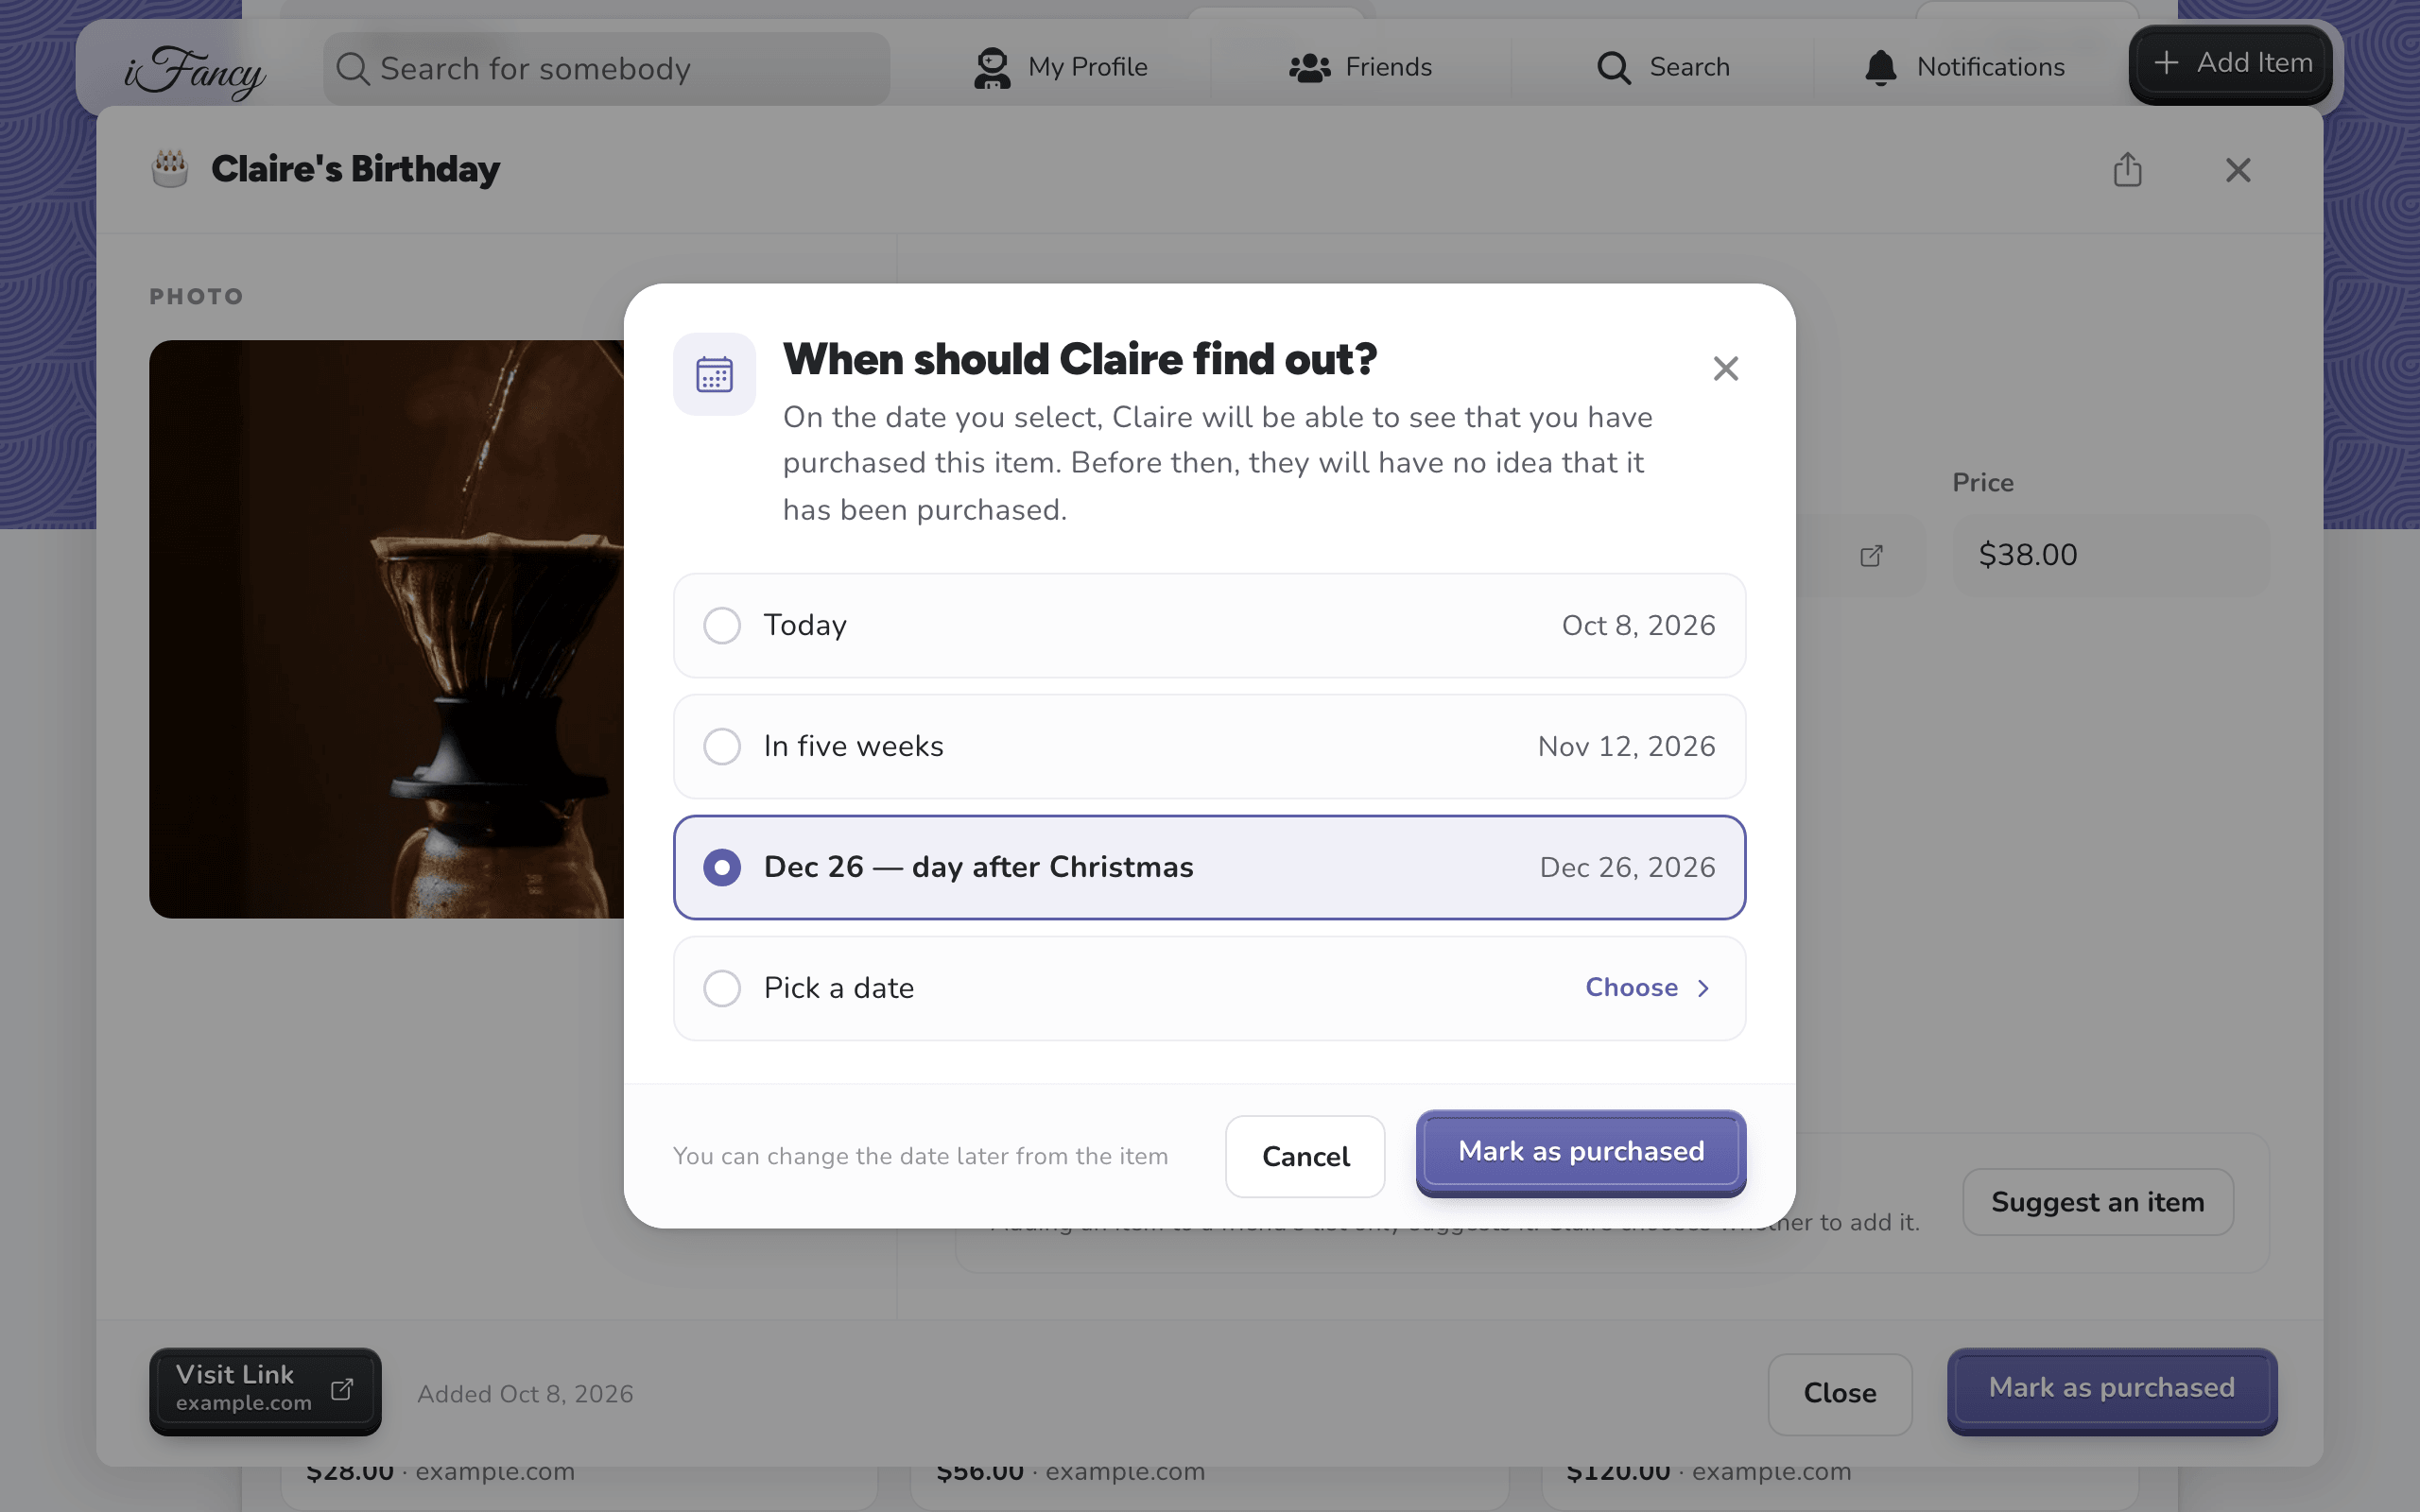Click the coffee dripper photo thumbnail

[x=386, y=629]
